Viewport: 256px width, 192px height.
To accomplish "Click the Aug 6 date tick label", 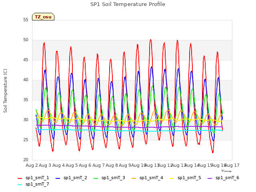I will (85, 165).
